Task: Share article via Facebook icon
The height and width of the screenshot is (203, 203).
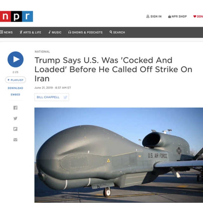Action: (16, 108)
